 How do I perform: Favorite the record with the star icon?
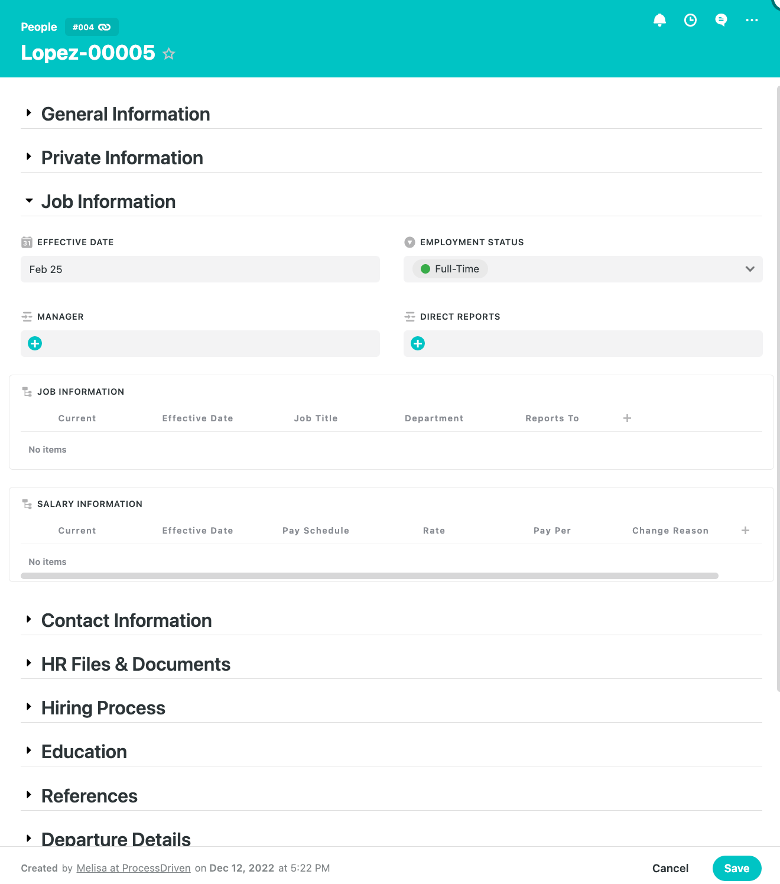tap(169, 54)
